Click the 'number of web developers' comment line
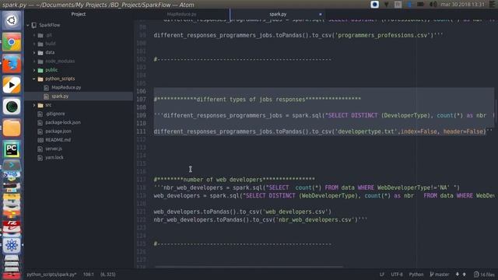The width and height of the screenshot is (498, 280). click(234, 180)
